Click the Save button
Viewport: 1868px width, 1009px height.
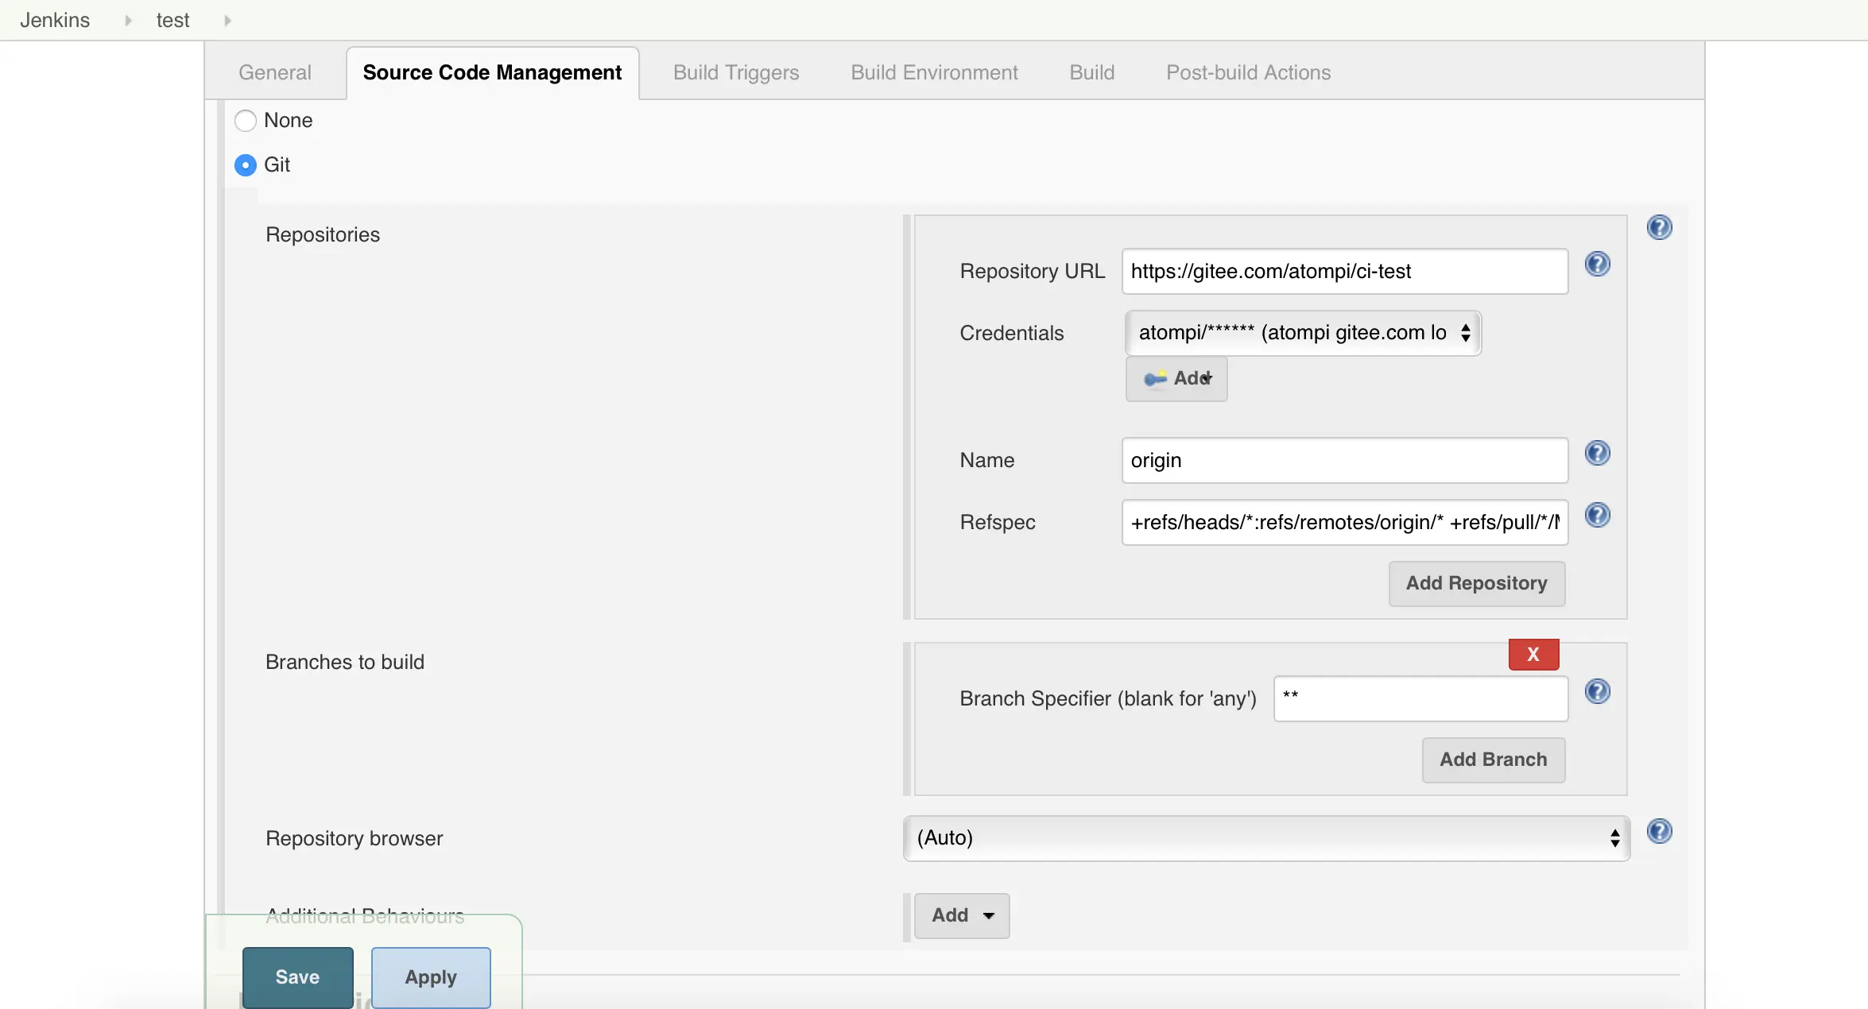(297, 976)
